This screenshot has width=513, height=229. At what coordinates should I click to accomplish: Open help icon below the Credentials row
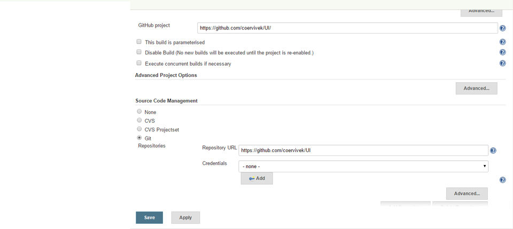click(502, 180)
